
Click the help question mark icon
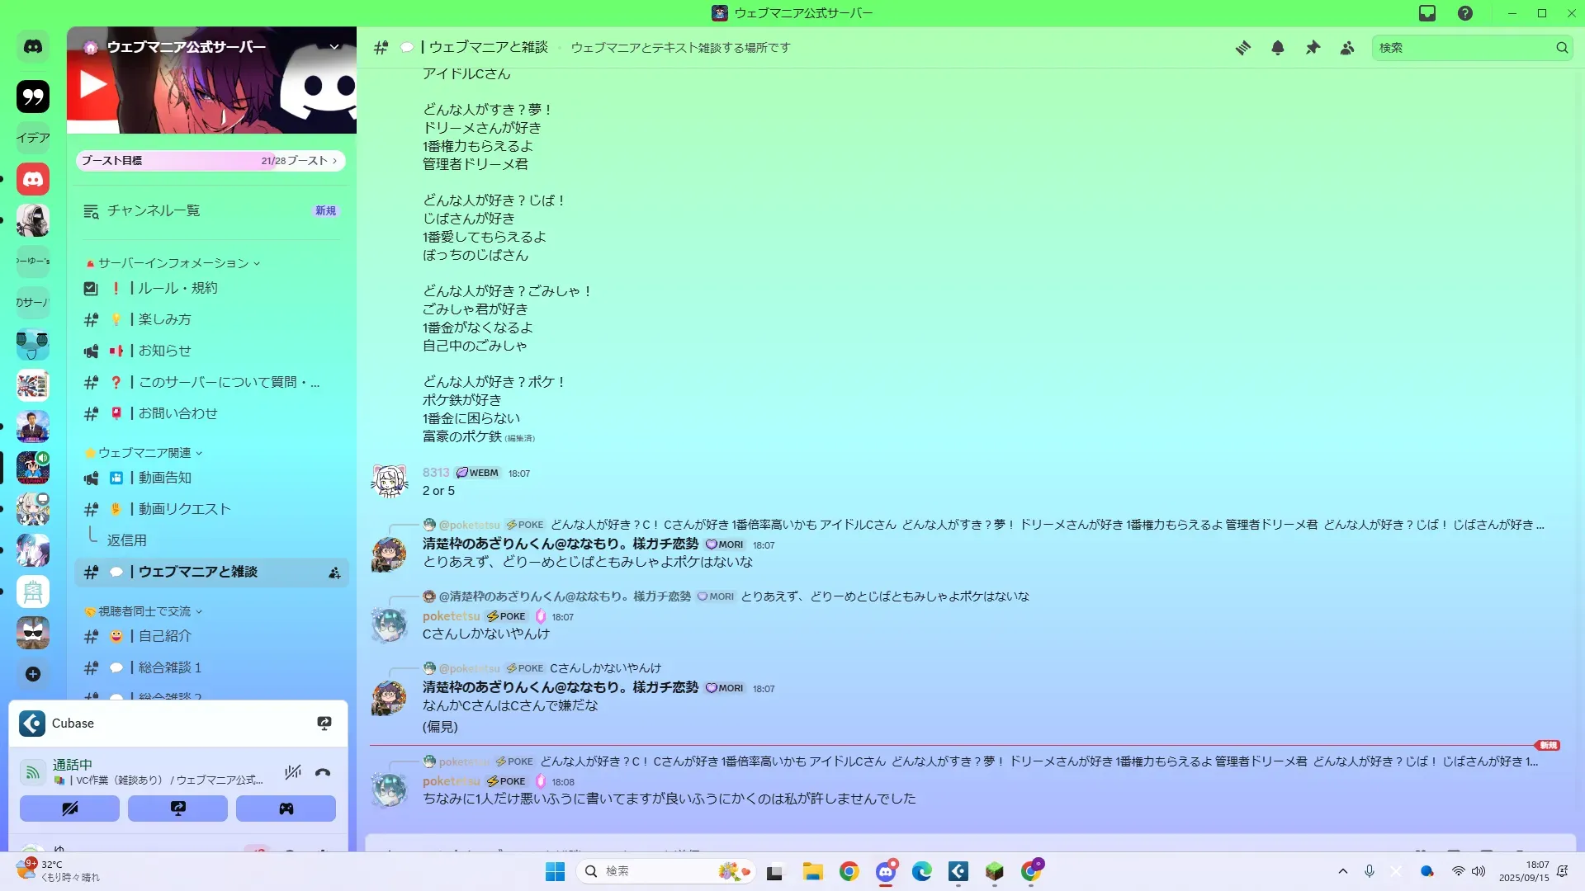click(x=1464, y=13)
